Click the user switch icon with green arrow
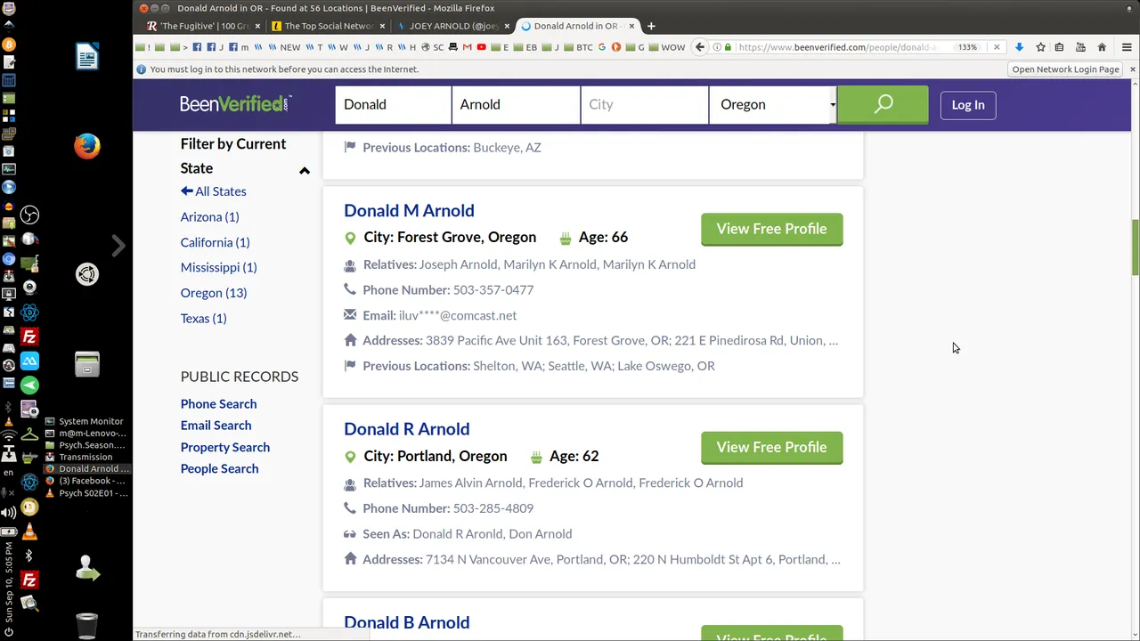This screenshot has height=641, width=1140. (x=87, y=567)
